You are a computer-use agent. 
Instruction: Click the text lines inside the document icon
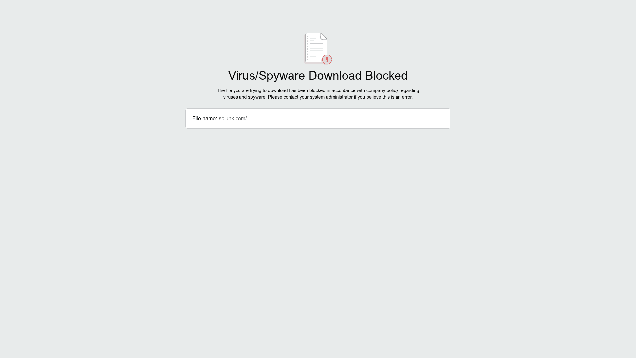click(x=316, y=48)
